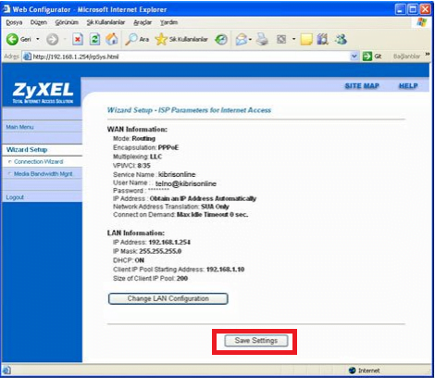Open the Sık Kullanılanlar menu
435x378 pixels.
[x=106, y=22]
